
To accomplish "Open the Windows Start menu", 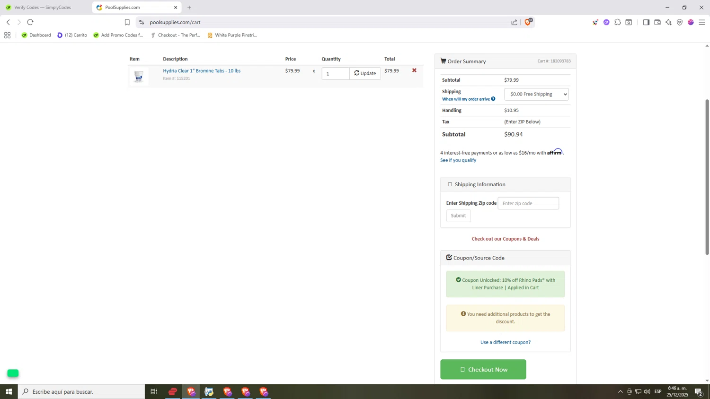I will pos(9,391).
